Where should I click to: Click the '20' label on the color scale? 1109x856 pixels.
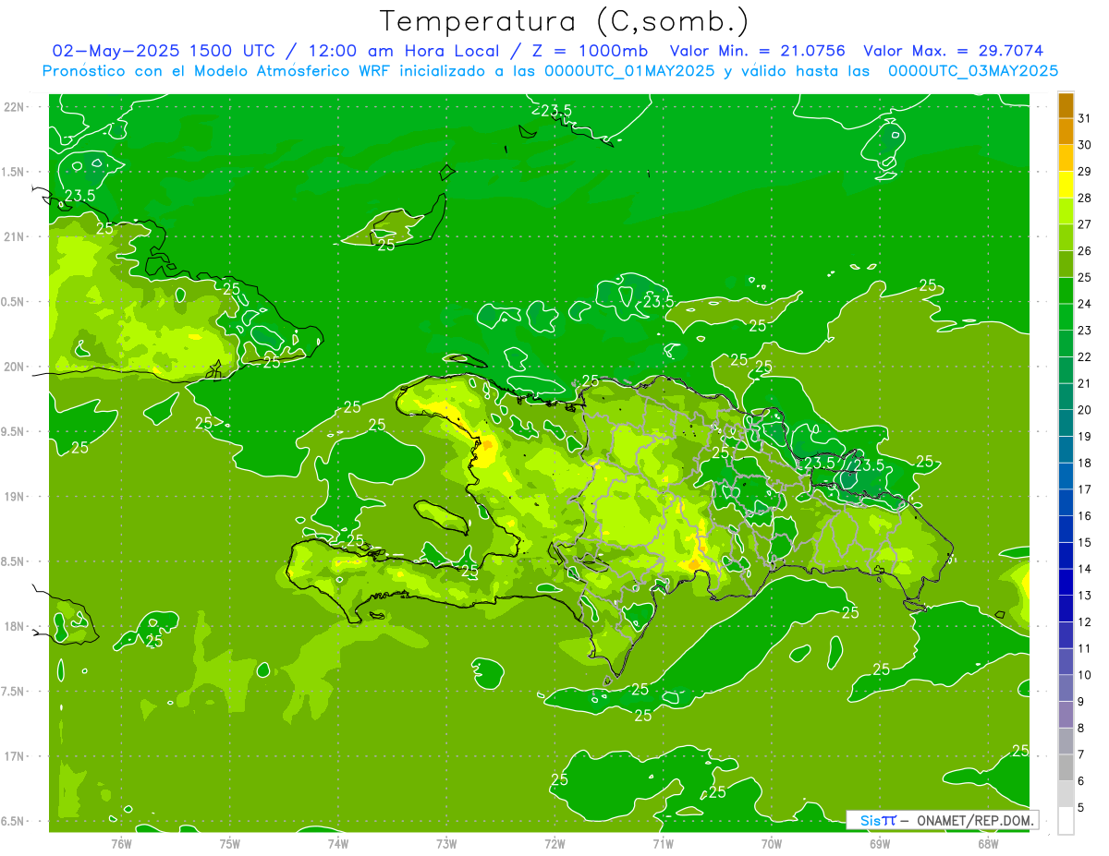[x=1085, y=410]
